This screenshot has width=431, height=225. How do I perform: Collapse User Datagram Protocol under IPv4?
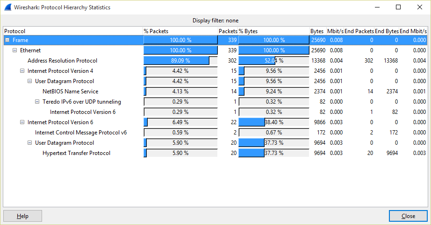[30, 81]
